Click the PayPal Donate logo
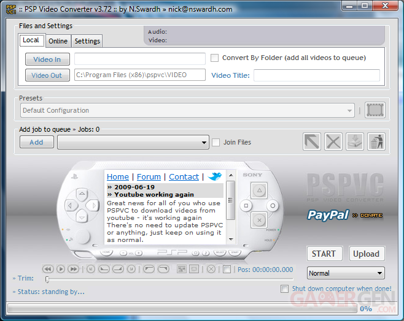 344,215
